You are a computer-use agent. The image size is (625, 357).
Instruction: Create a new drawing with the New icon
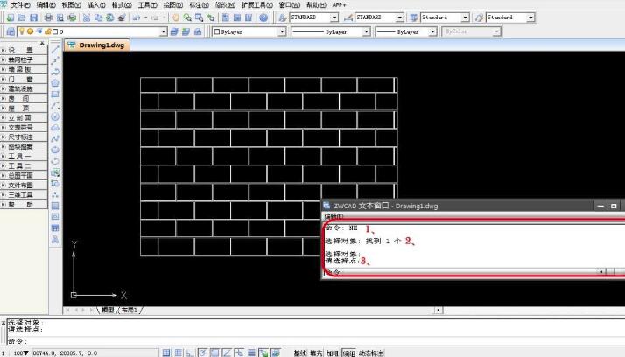pyautogui.click(x=11, y=17)
